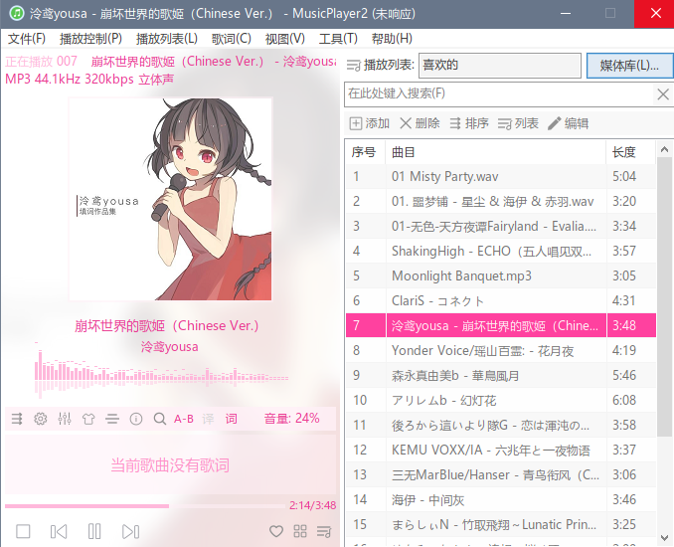Click the 媒体库(L)... button
The image size is (674, 547).
[x=629, y=66]
